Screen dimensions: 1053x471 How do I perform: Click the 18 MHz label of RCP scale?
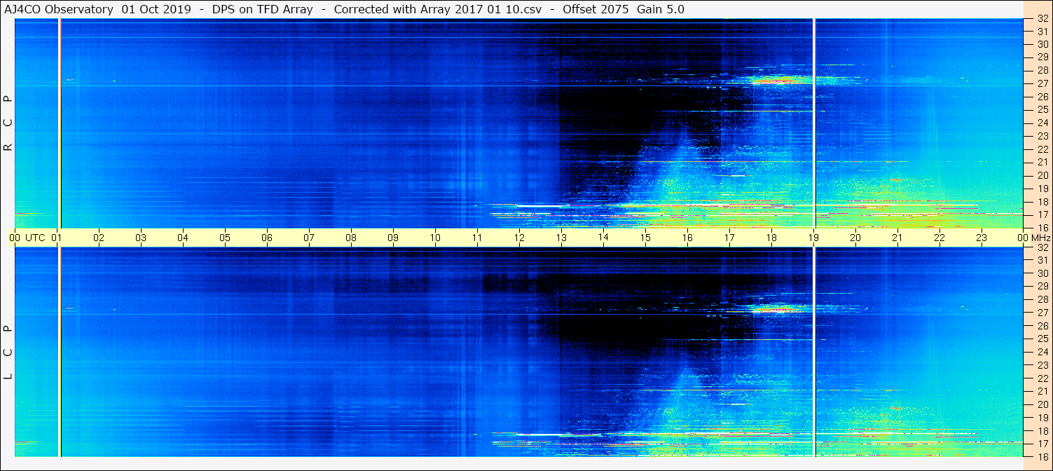(1042, 202)
